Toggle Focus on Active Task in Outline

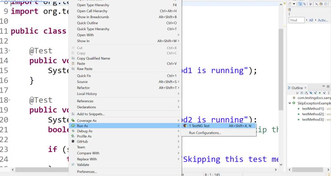pyautogui.click(x=297, y=93)
